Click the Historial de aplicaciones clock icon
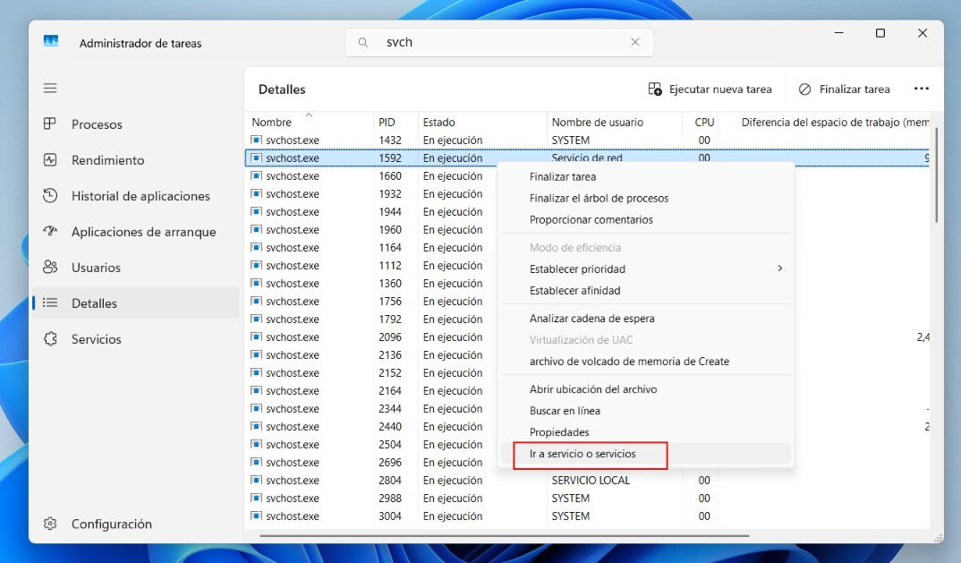Viewport: 961px width, 563px height. (50, 196)
